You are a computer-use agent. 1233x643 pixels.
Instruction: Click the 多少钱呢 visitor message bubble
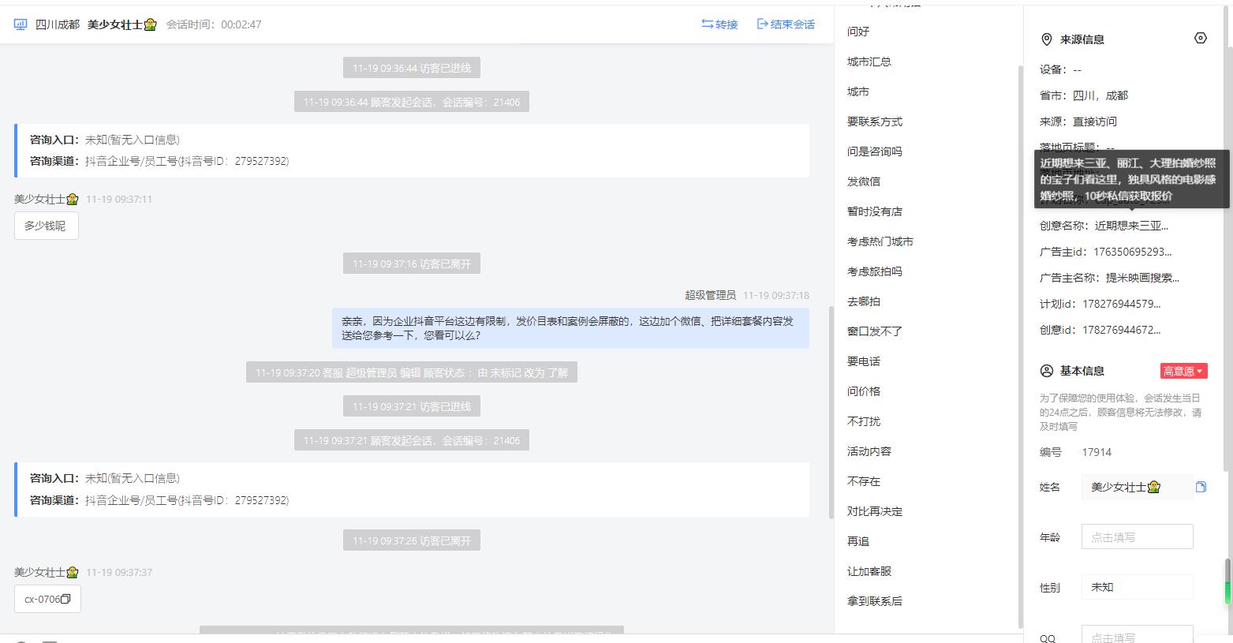[46, 226]
